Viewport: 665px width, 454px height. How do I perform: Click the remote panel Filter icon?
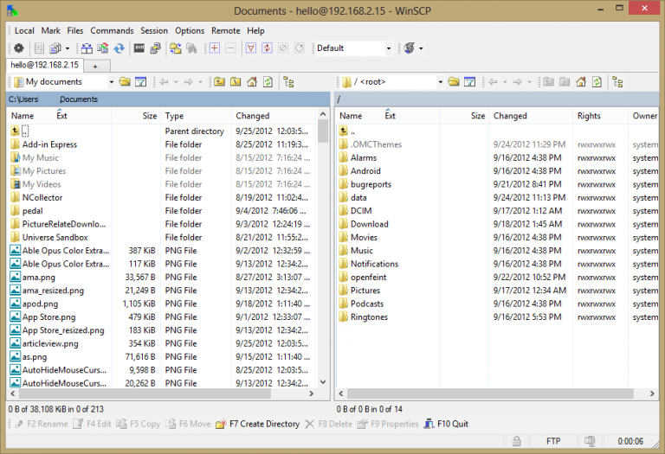point(470,82)
